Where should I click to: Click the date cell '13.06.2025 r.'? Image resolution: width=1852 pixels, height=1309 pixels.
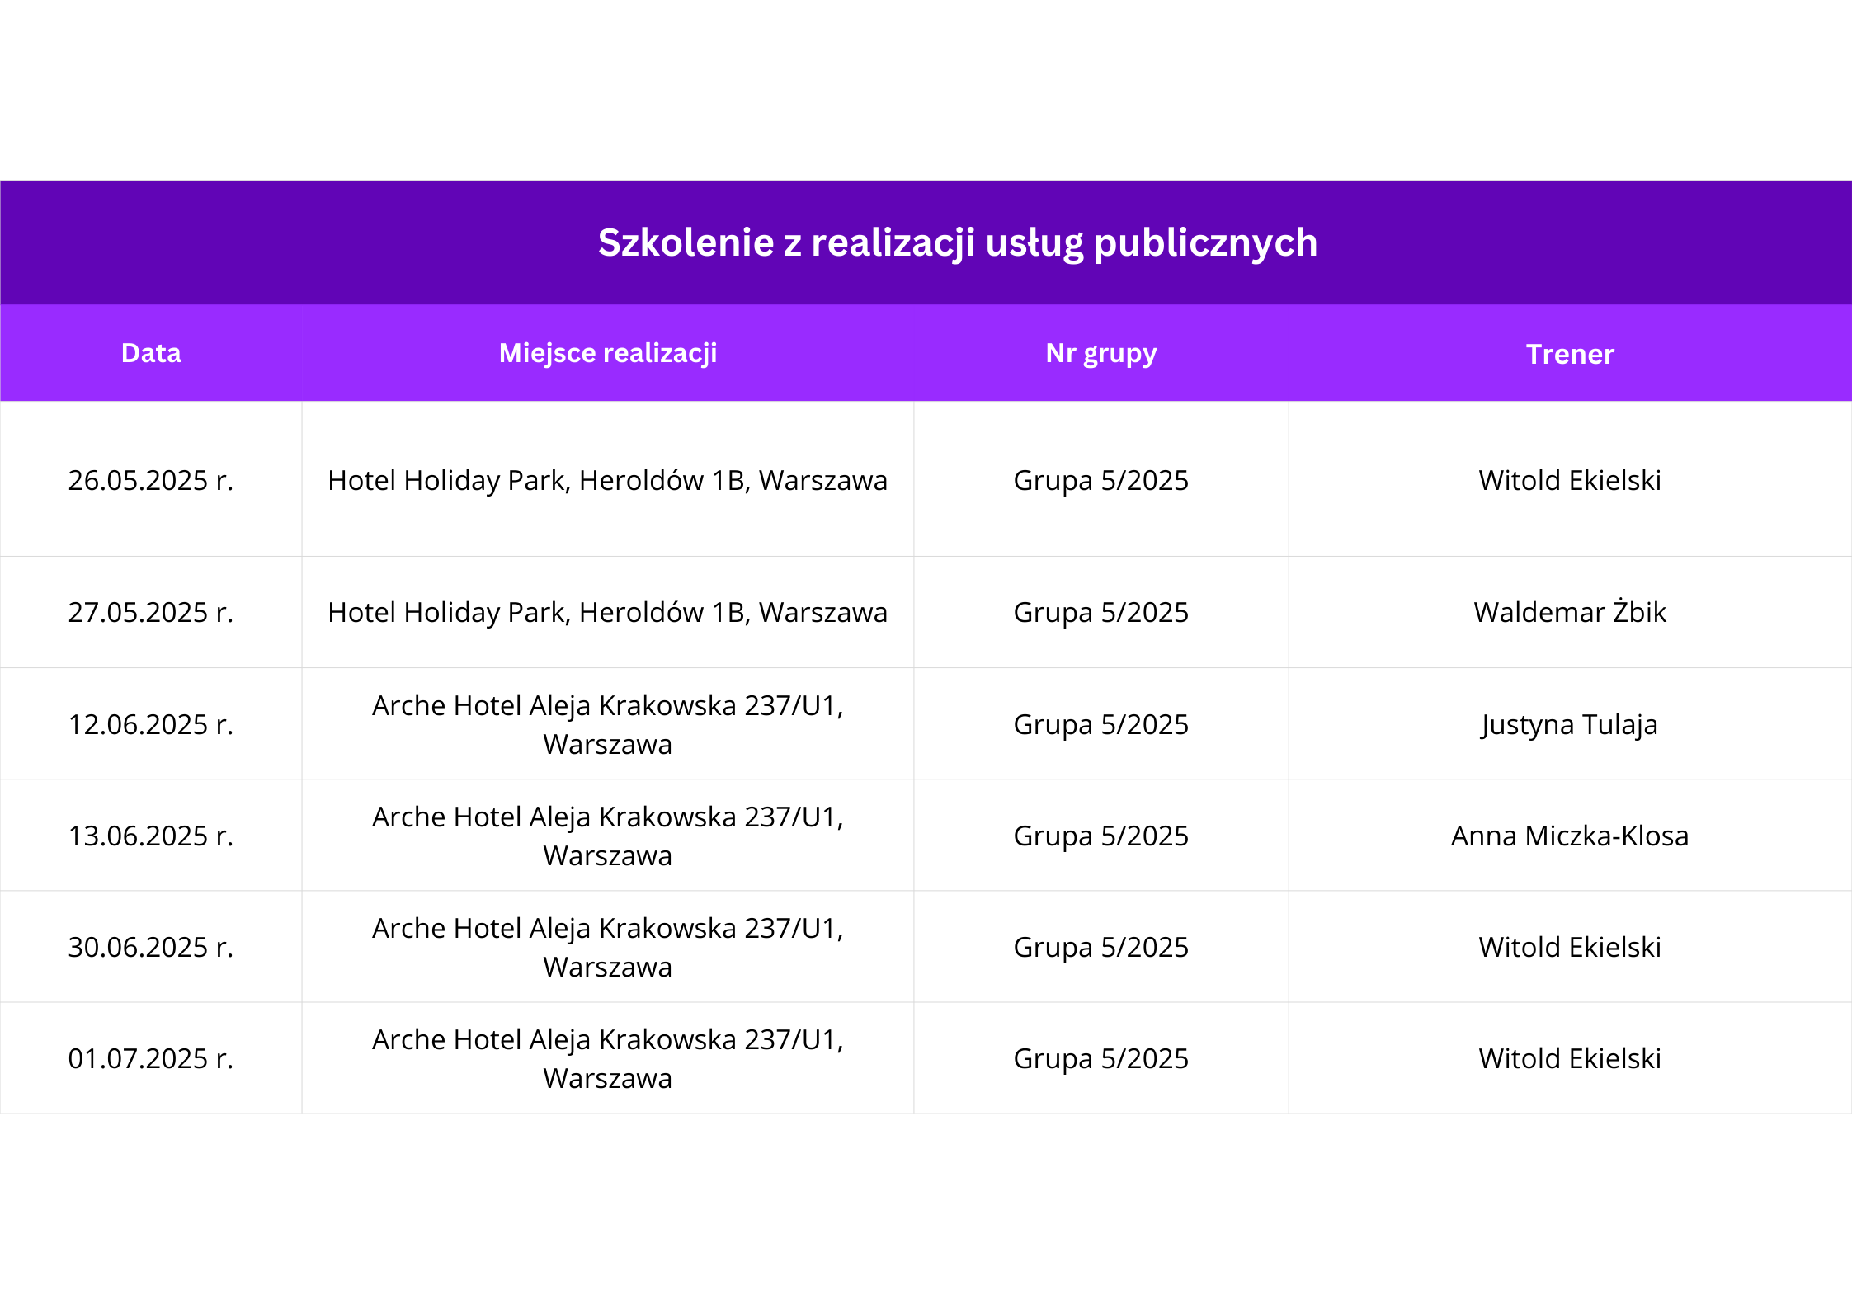(x=151, y=836)
